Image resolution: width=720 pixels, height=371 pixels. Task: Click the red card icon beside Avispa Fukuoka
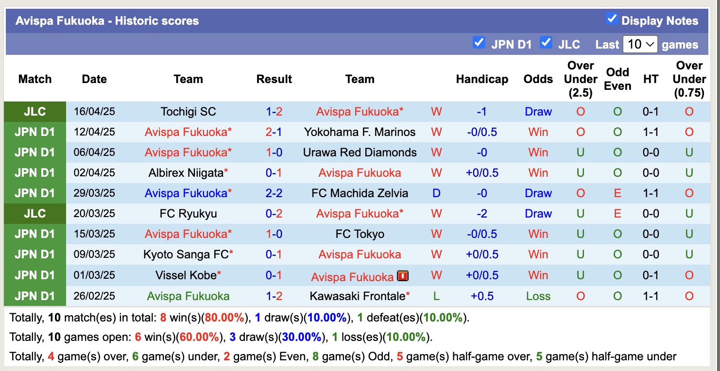coord(402,275)
